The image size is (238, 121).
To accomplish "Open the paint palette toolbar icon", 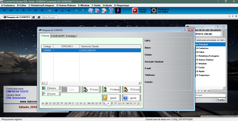I will [104, 11].
